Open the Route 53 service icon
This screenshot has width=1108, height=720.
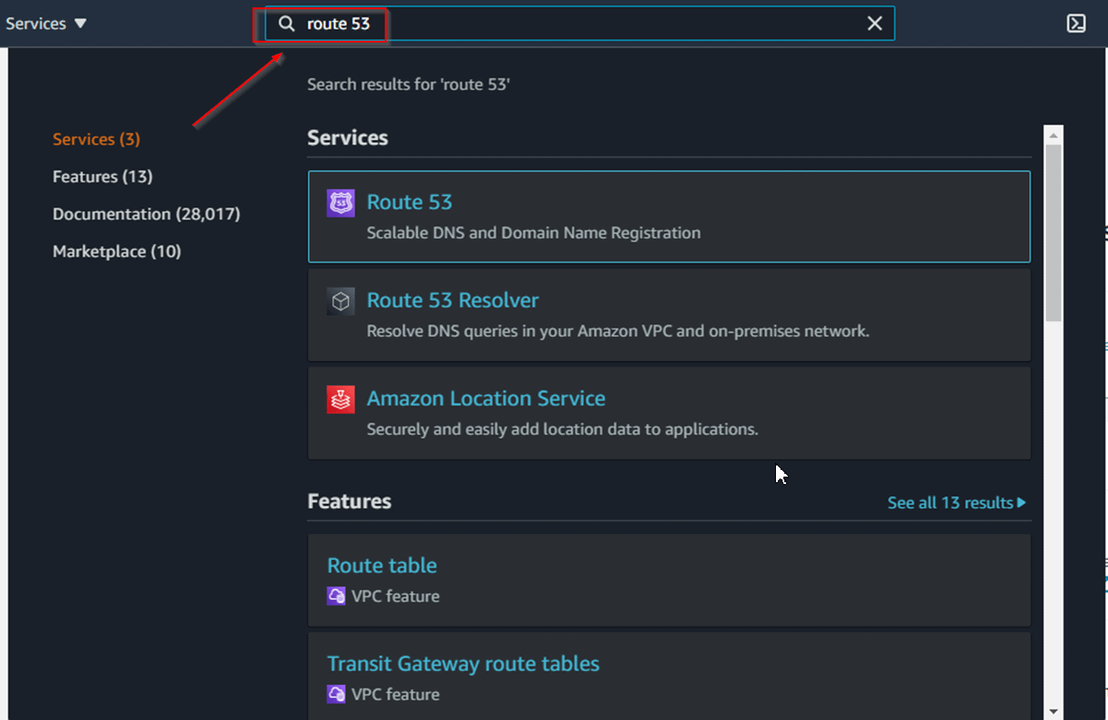tap(340, 202)
